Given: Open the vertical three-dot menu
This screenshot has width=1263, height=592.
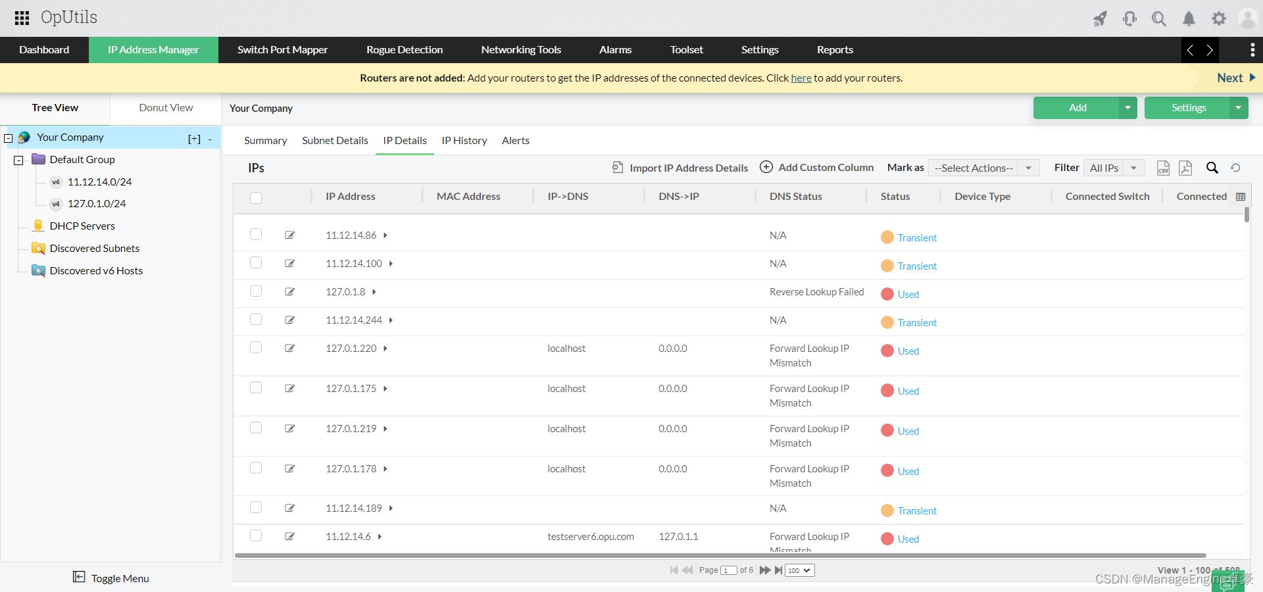Looking at the screenshot, I should pyautogui.click(x=1252, y=50).
